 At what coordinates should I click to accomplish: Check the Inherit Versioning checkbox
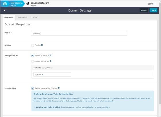tap(33, 62)
